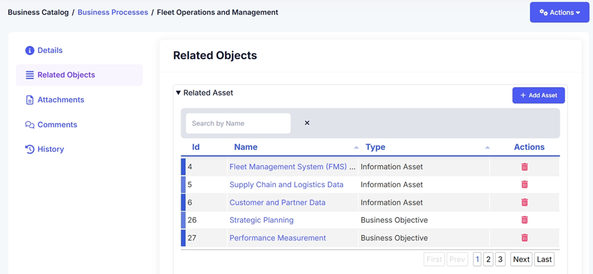Jump to the Last page
Viewport: 593px width, 274px height.
point(544,260)
